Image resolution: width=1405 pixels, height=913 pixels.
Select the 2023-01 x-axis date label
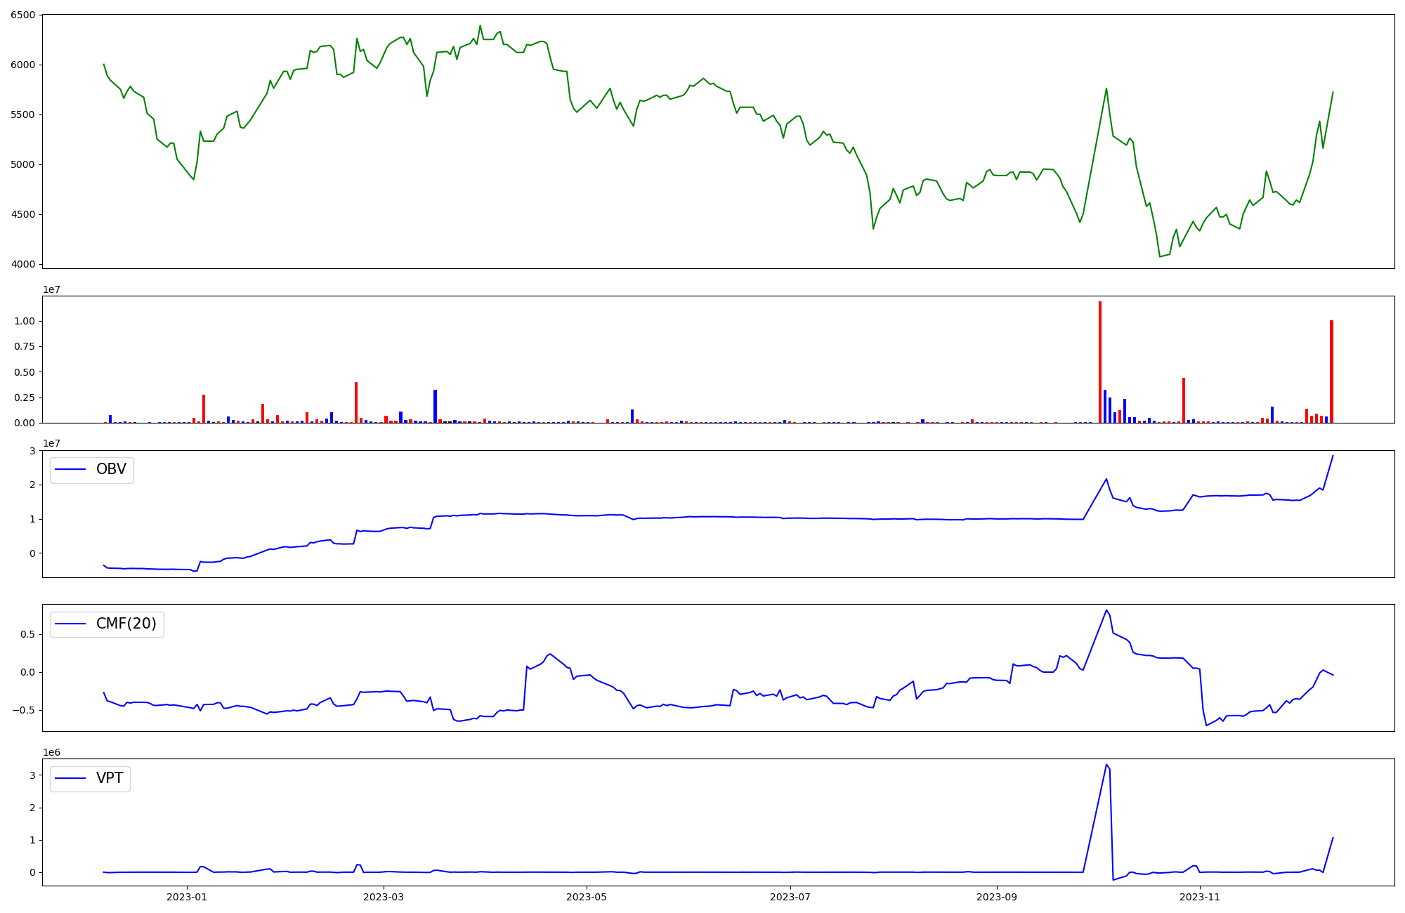tap(187, 897)
